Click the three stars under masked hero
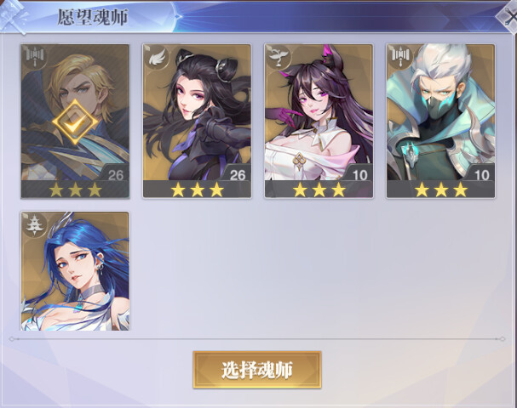The image size is (517, 408). point(441,190)
